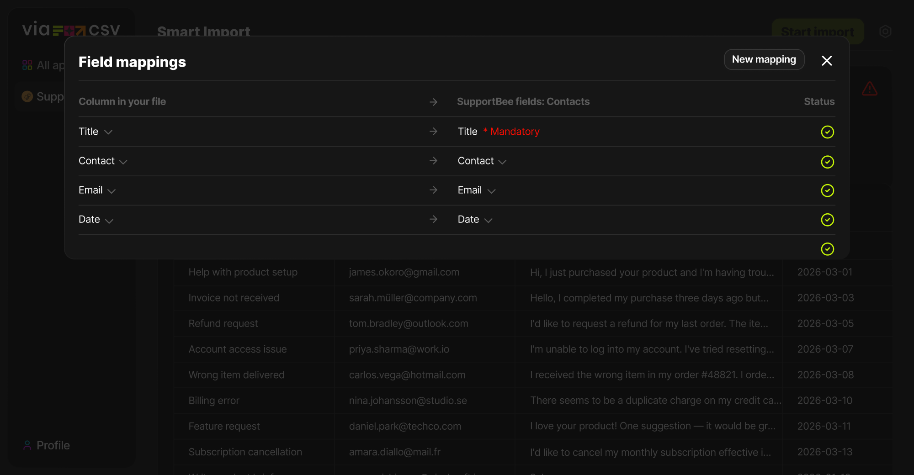Click the arrow icon in Title row
The image size is (914, 475).
[434, 132]
